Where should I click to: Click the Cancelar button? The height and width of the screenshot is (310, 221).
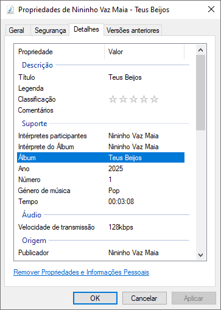[144, 298]
